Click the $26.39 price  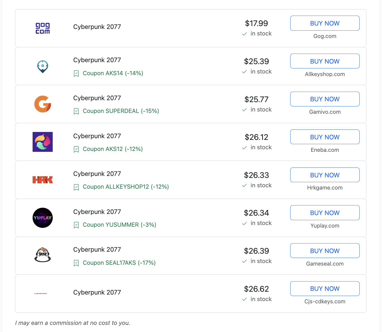pos(256,251)
